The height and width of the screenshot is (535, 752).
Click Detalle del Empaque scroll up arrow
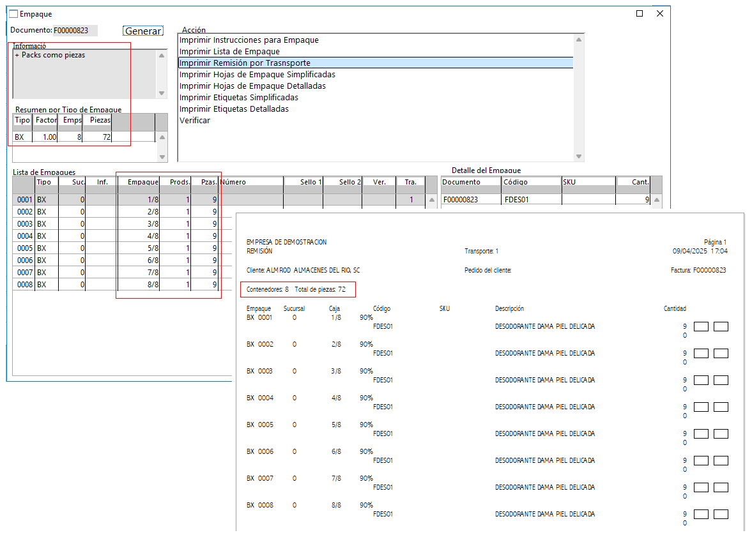[x=657, y=200]
